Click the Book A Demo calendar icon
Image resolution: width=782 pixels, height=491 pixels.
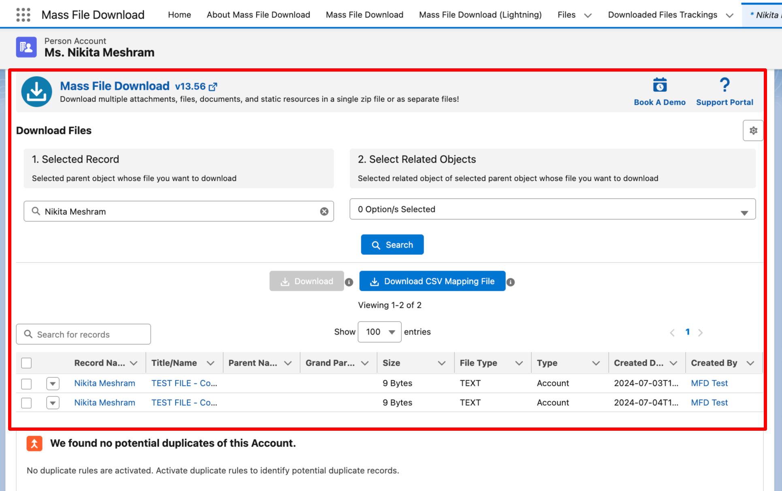tap(659, 85)
